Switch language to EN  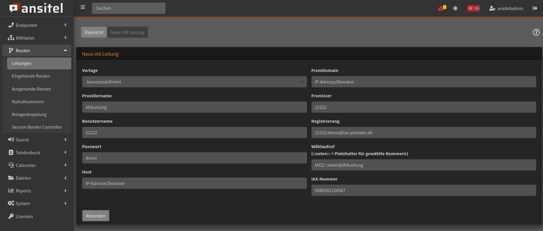click(x=477, y=8)
